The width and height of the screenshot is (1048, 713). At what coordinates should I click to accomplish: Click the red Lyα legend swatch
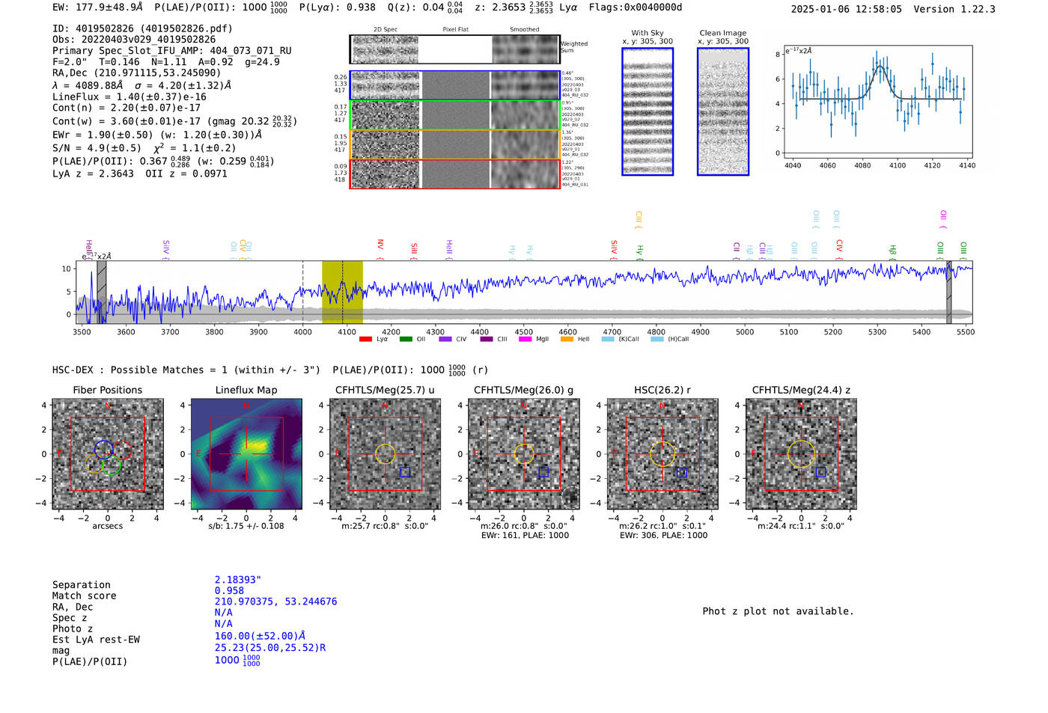[x=365, y=339]
